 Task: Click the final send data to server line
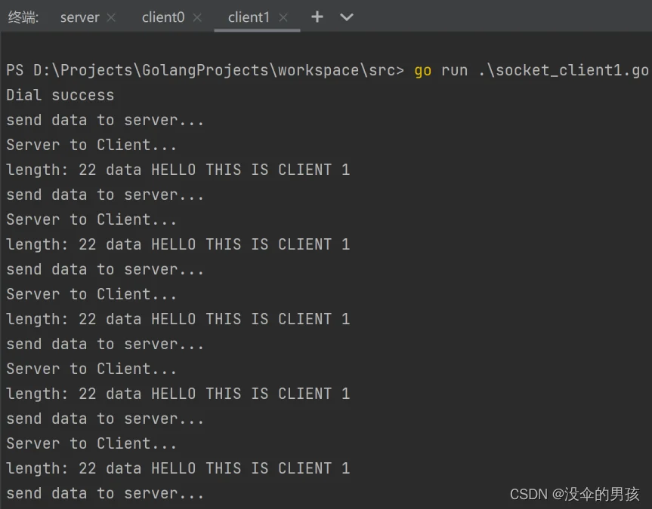(x=105, y=493)
